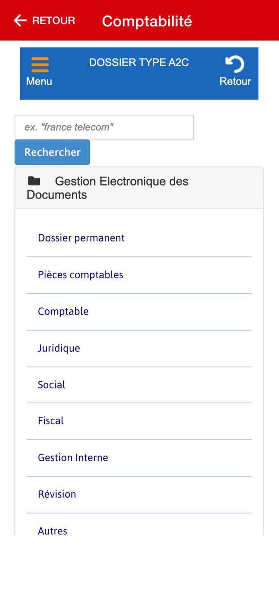
Task: Click the folder icon beside Gestion Electronique
Action: pos(34,181)
